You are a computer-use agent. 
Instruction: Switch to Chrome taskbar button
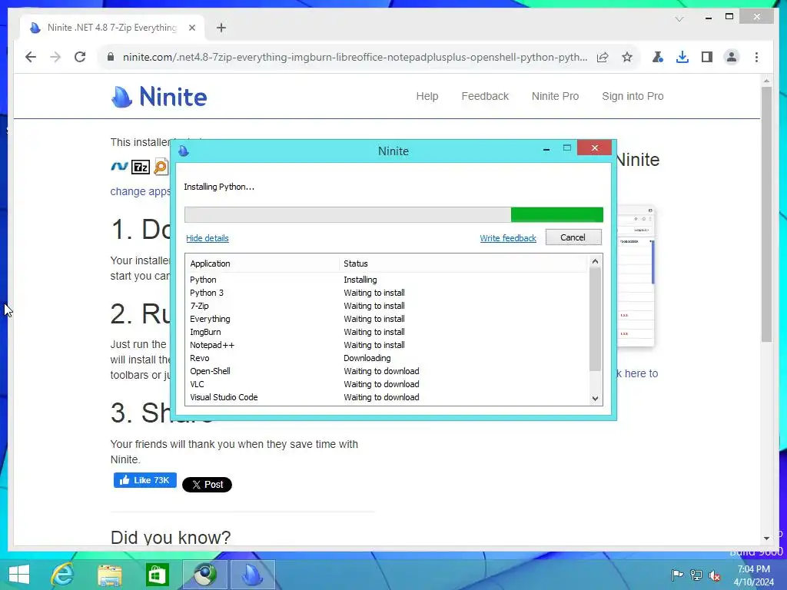204,575
